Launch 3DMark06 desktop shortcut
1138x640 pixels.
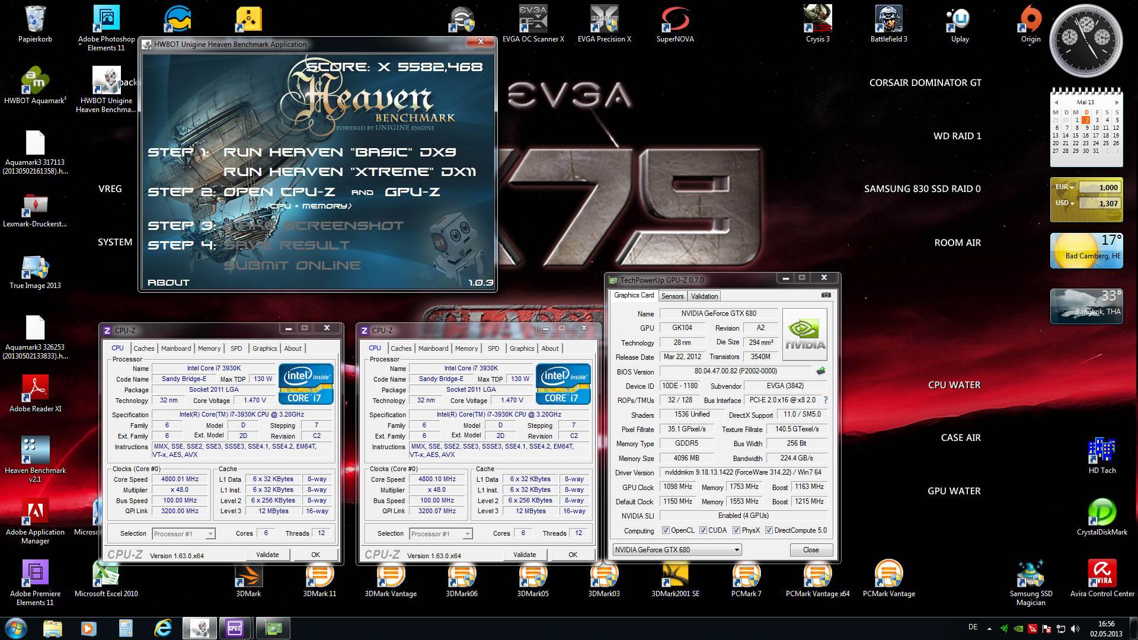[462, 580]
